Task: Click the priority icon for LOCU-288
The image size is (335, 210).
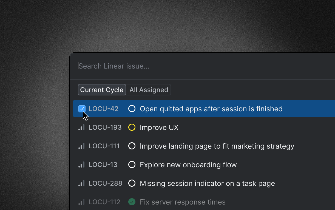Action: pos(81,183)
